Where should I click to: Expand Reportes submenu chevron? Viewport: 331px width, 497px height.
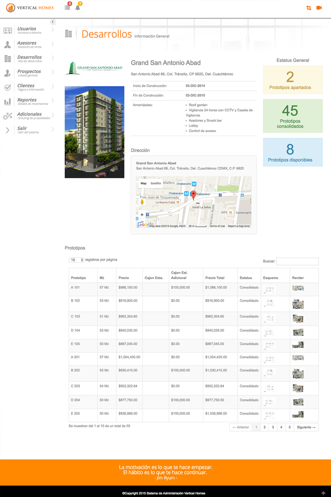click(x=53, y=100)
